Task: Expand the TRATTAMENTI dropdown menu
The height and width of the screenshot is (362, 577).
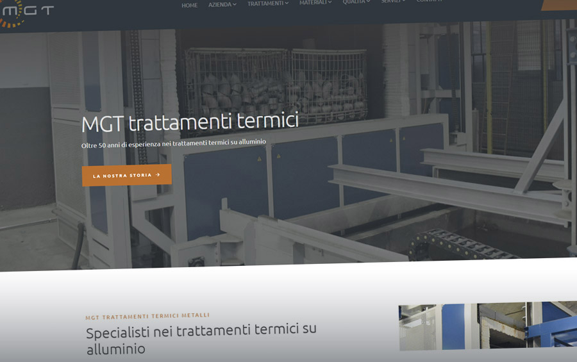Action: [x=268, y=3]
